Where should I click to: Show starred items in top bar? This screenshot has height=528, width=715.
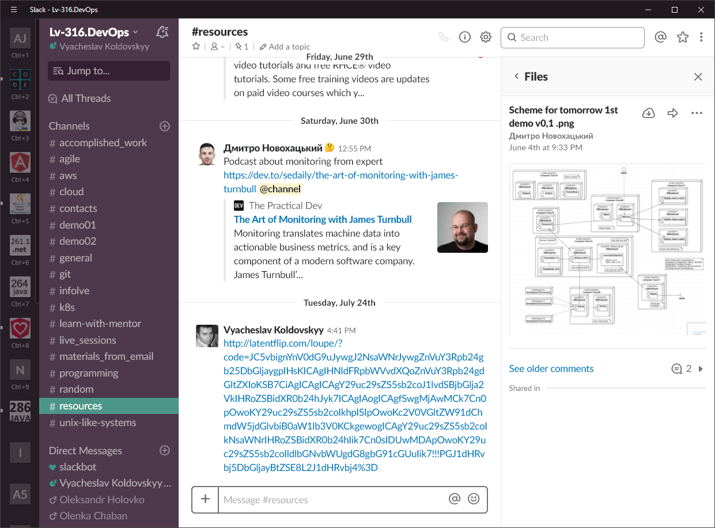[683, 37]
